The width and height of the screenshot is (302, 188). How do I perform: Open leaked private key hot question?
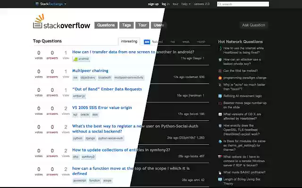[242, 62]
